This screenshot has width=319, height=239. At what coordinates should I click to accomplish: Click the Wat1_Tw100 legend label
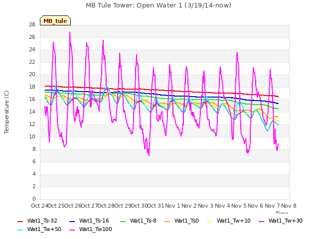[96, 229]
